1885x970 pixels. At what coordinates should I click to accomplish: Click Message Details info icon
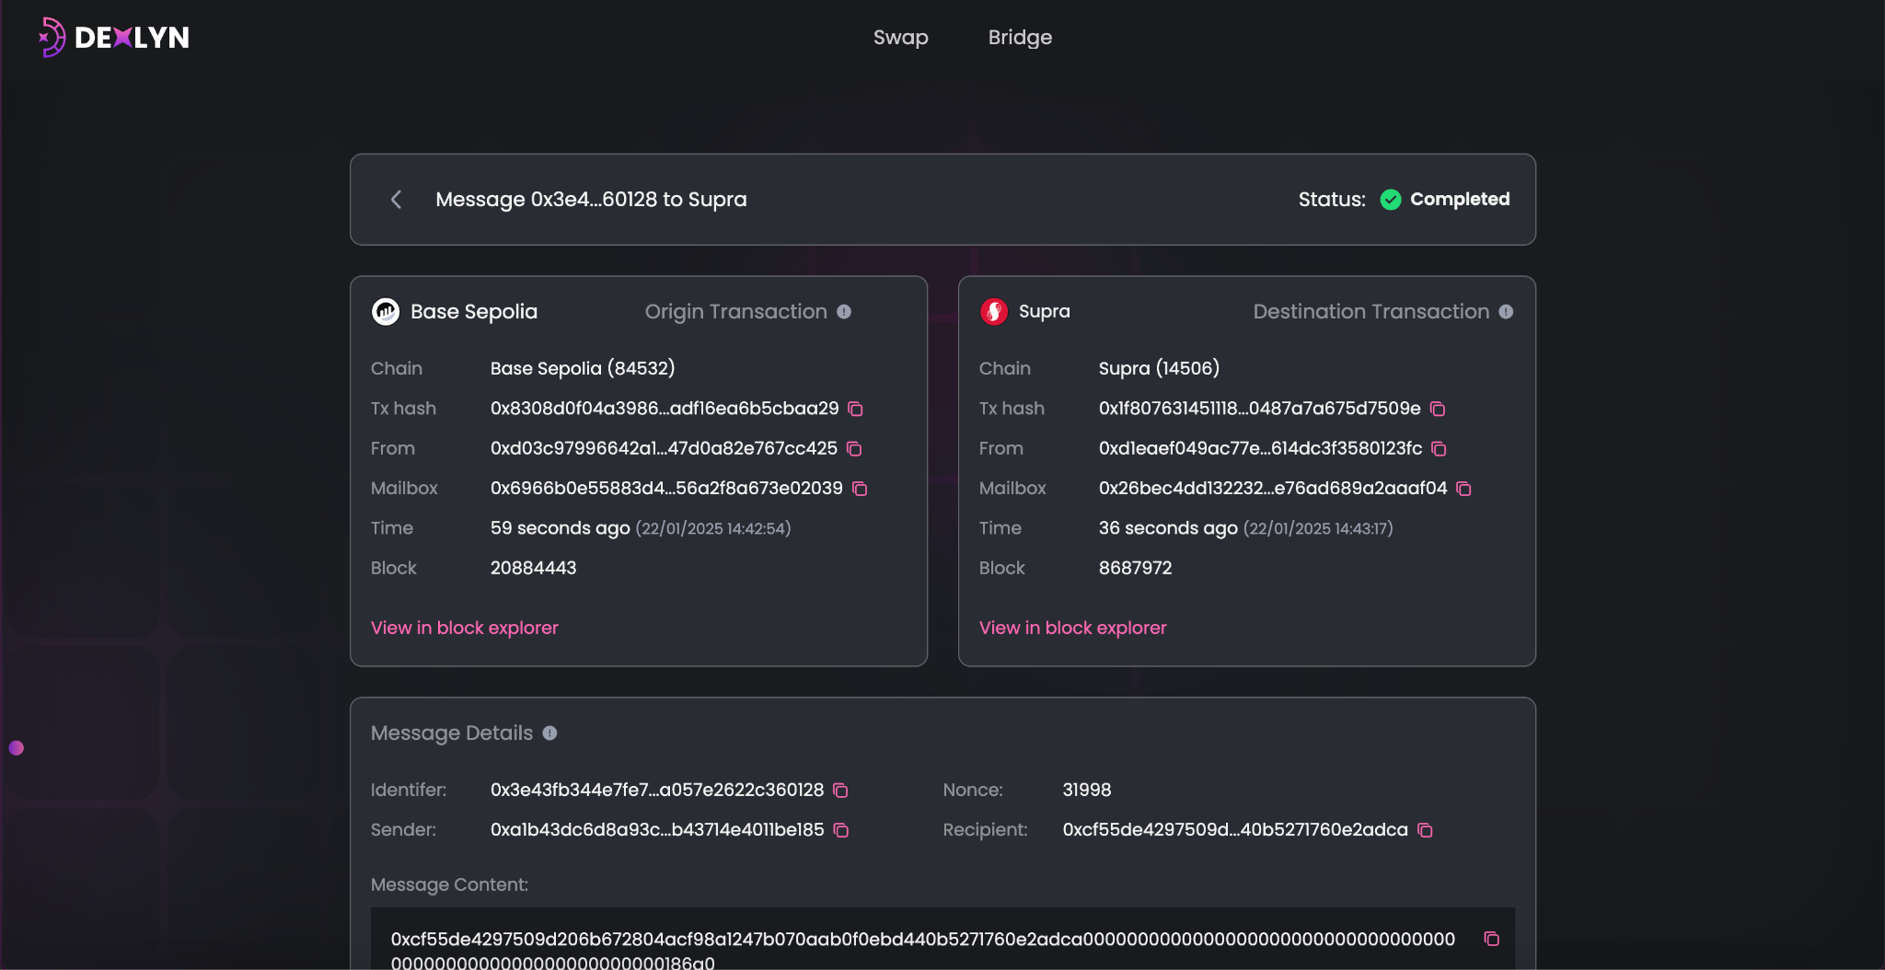click(549, 733)
